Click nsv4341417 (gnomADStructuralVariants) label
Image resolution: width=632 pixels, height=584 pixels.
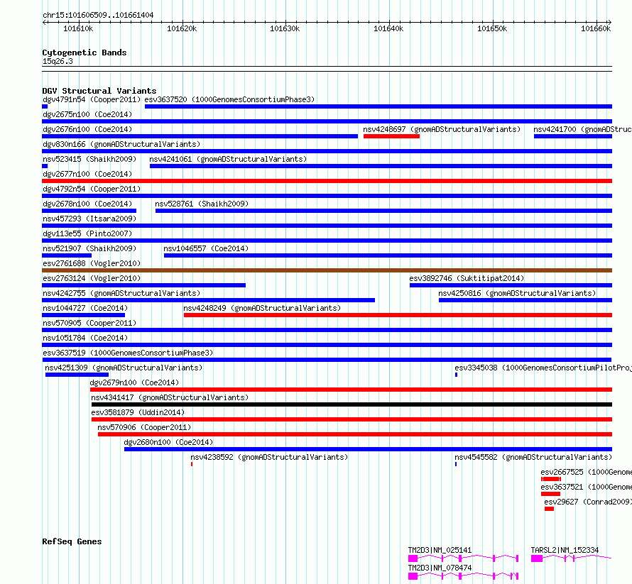pos(170,397)
